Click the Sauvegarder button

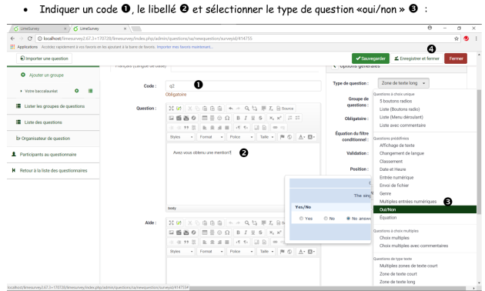coord(370,59)
